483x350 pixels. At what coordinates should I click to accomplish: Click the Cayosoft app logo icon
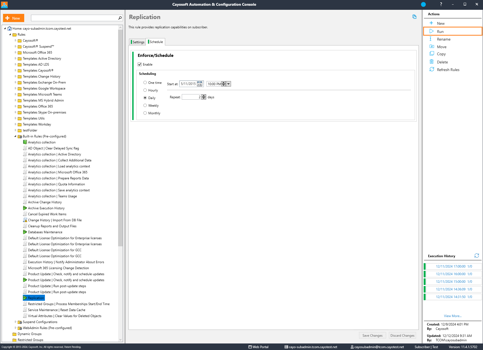point(4,5)
